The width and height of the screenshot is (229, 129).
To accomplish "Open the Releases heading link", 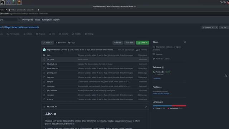I will (x=157, y=67).
